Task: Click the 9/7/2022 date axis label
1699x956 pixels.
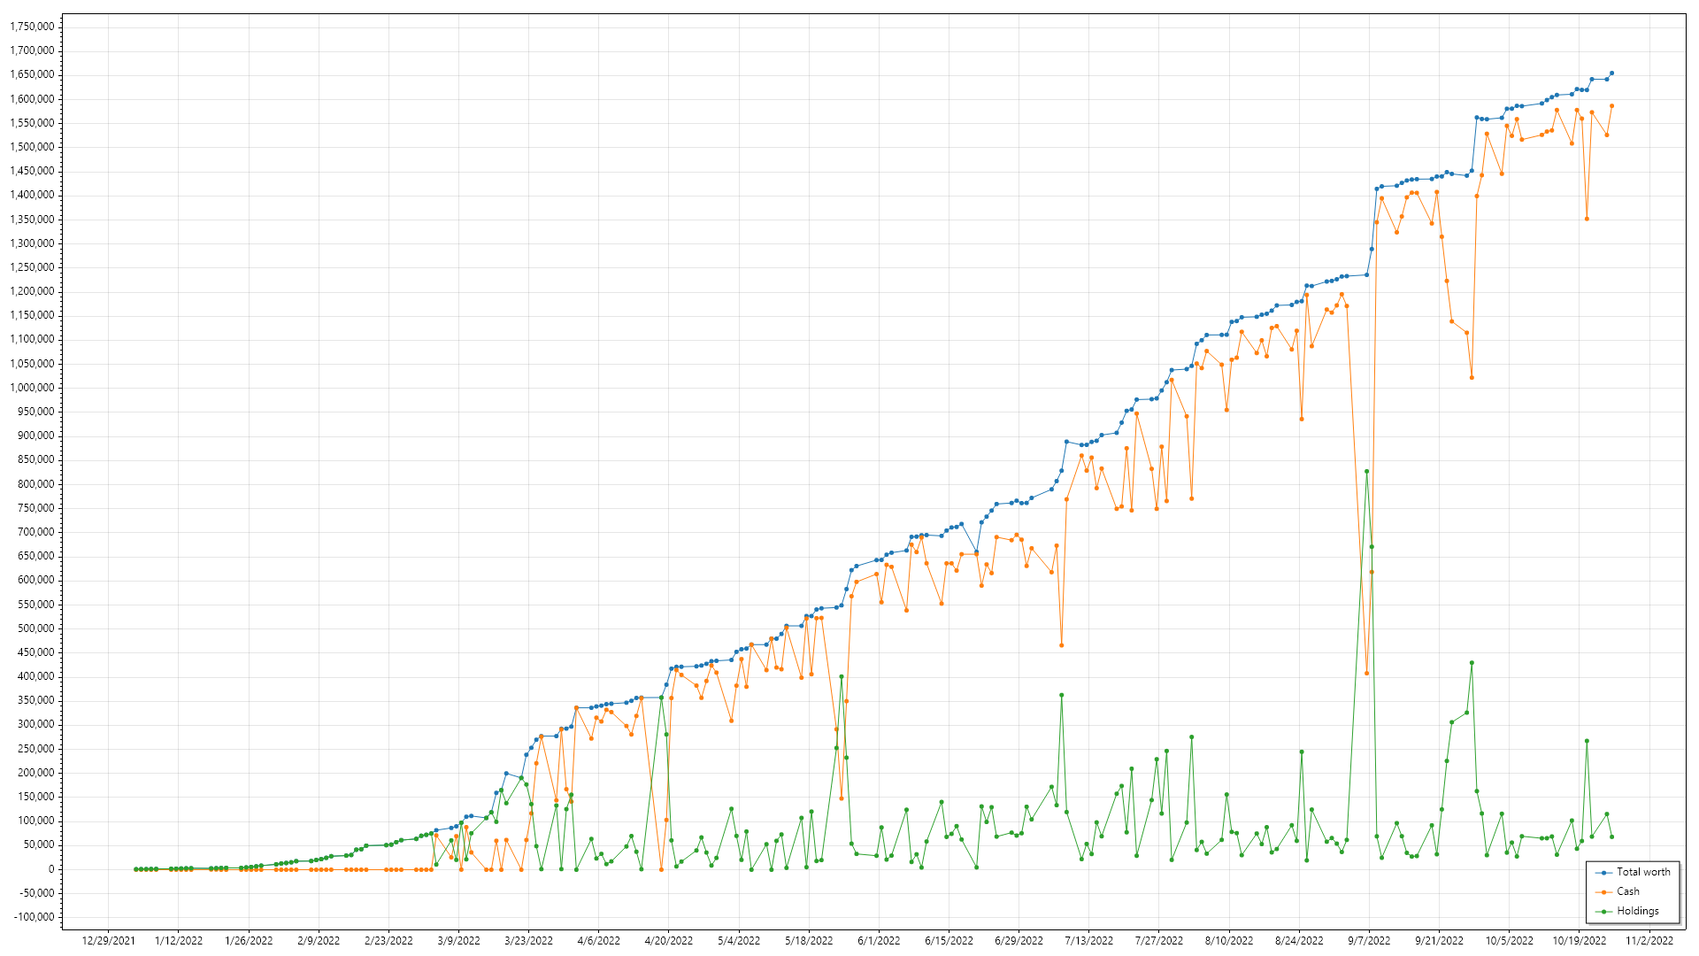Action: coord(1370,941)
